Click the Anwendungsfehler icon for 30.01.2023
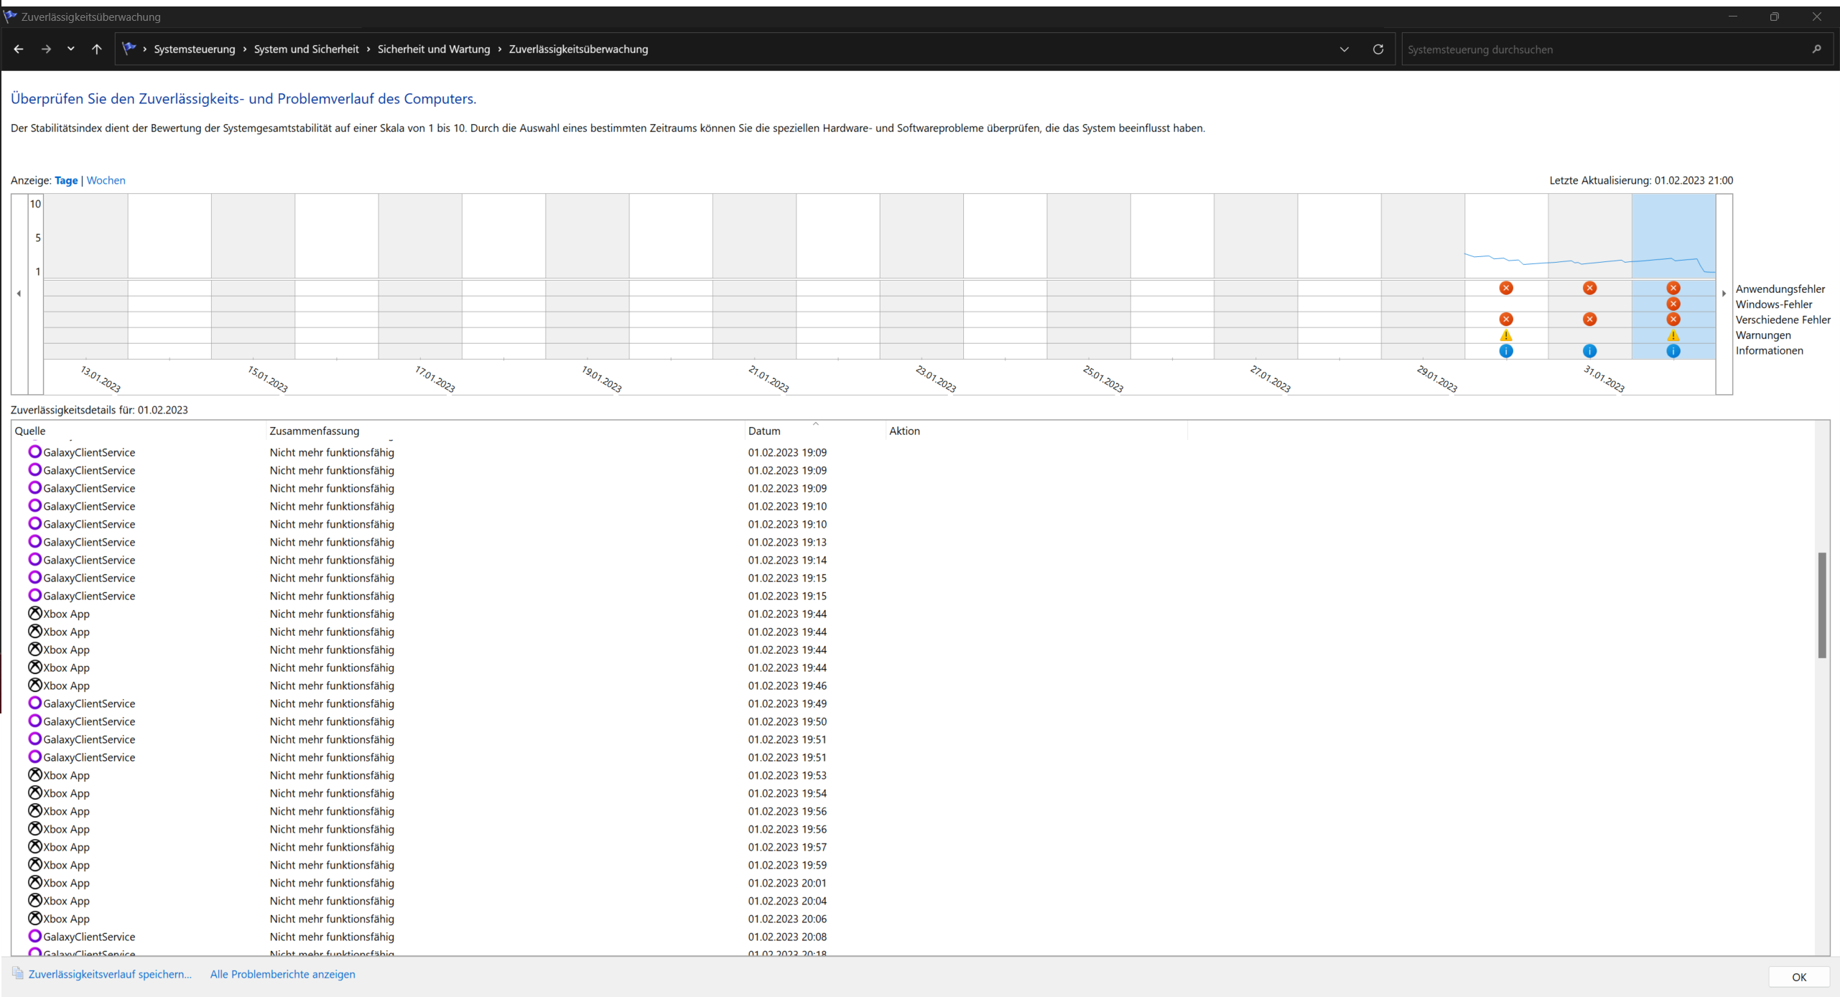Viewport: 1840px width, 997px height. (1506, 288)
